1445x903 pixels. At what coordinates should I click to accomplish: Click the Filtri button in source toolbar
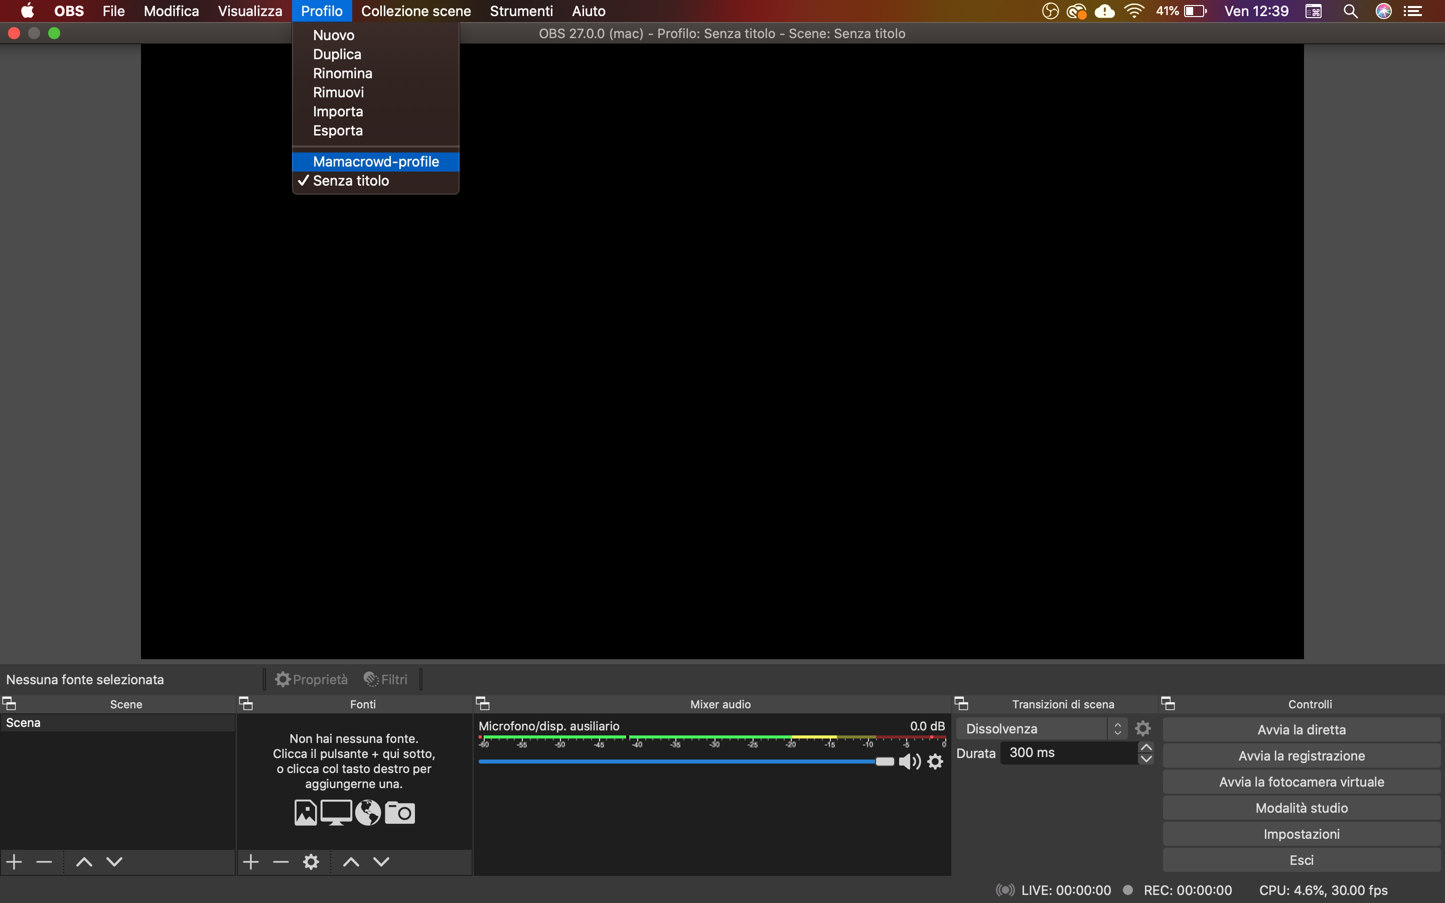pos(386,680)
